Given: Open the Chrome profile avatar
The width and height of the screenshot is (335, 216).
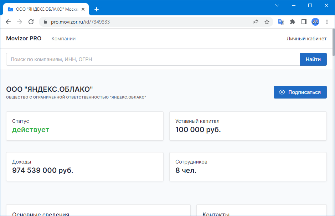Looking at the screenshot, I should coord(315,22).
